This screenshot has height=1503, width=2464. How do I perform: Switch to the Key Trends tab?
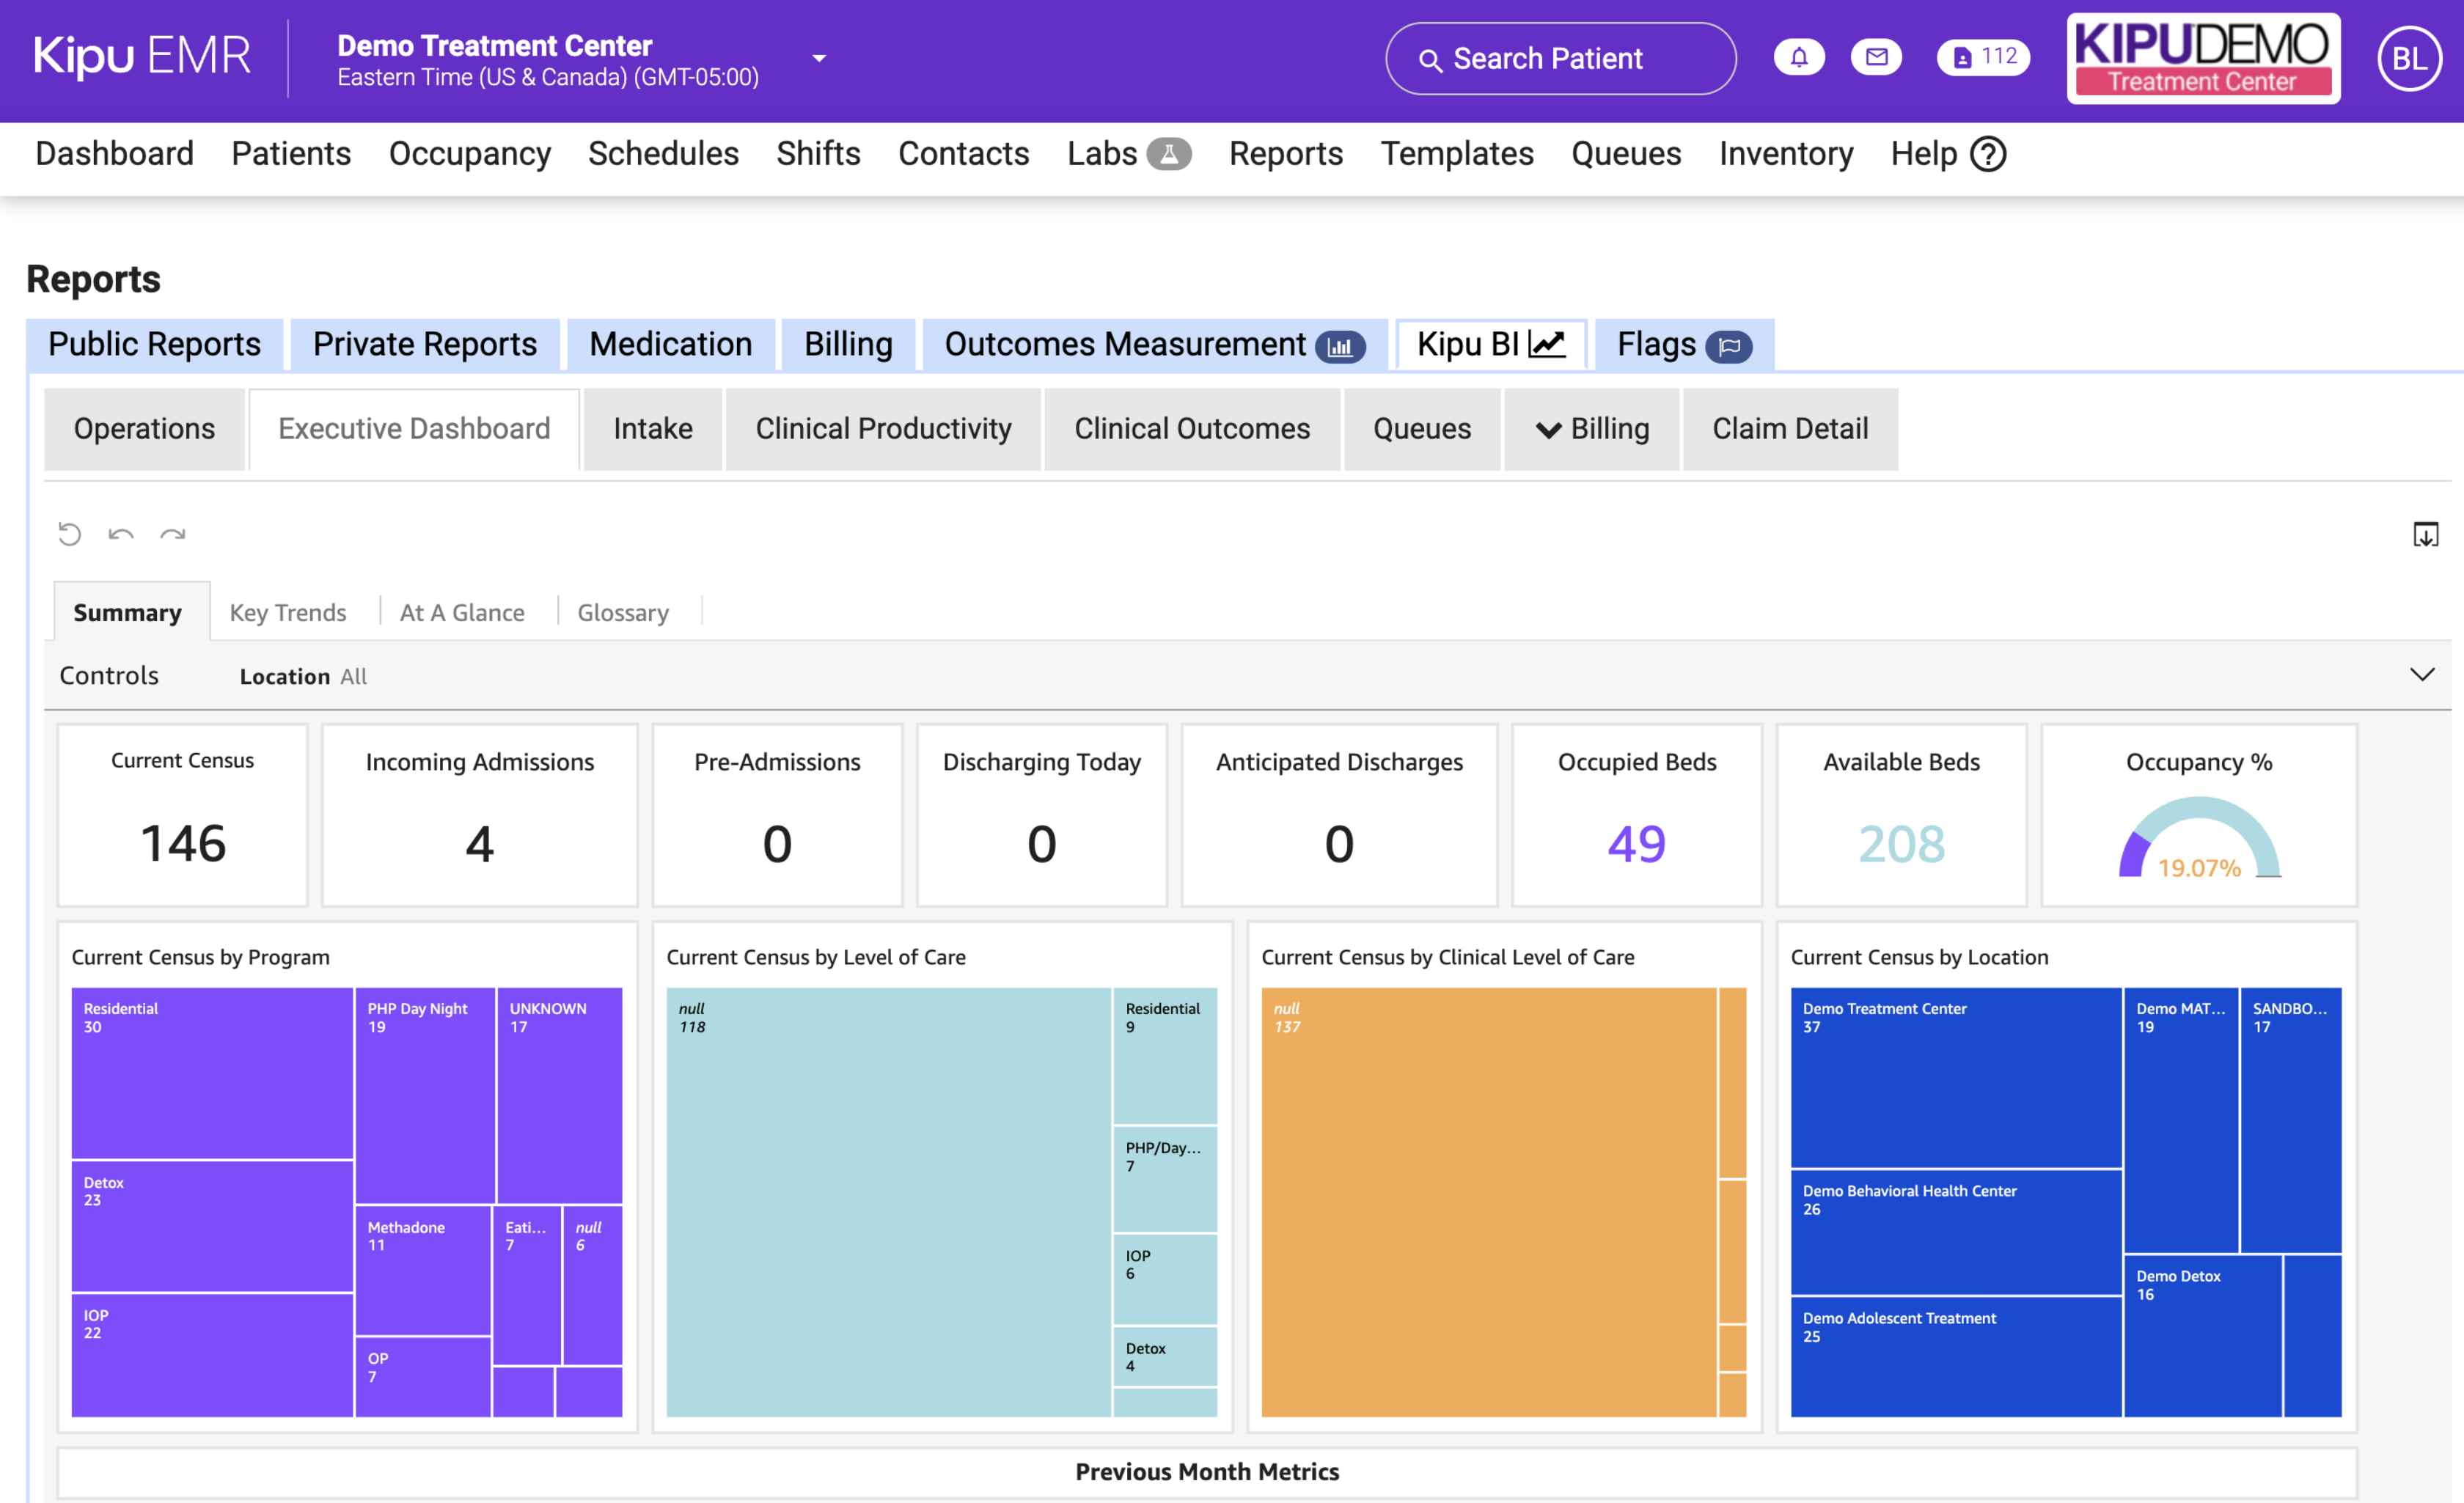[288, 612]
